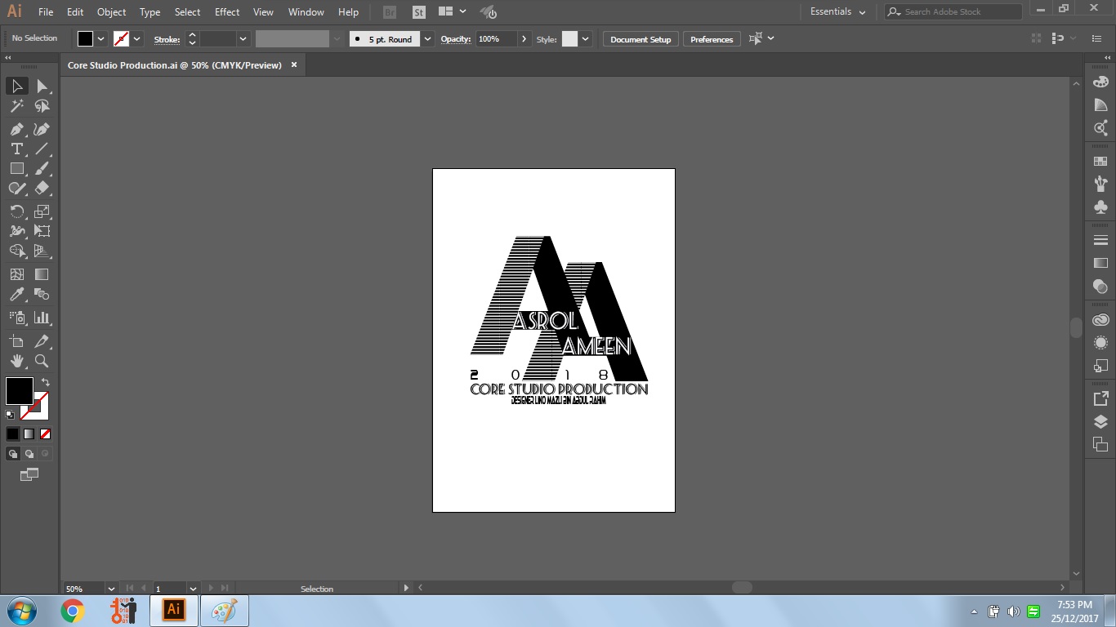Open the Window menu
1116x627 pixels.
pyautogui.click(x=306, y=12)
